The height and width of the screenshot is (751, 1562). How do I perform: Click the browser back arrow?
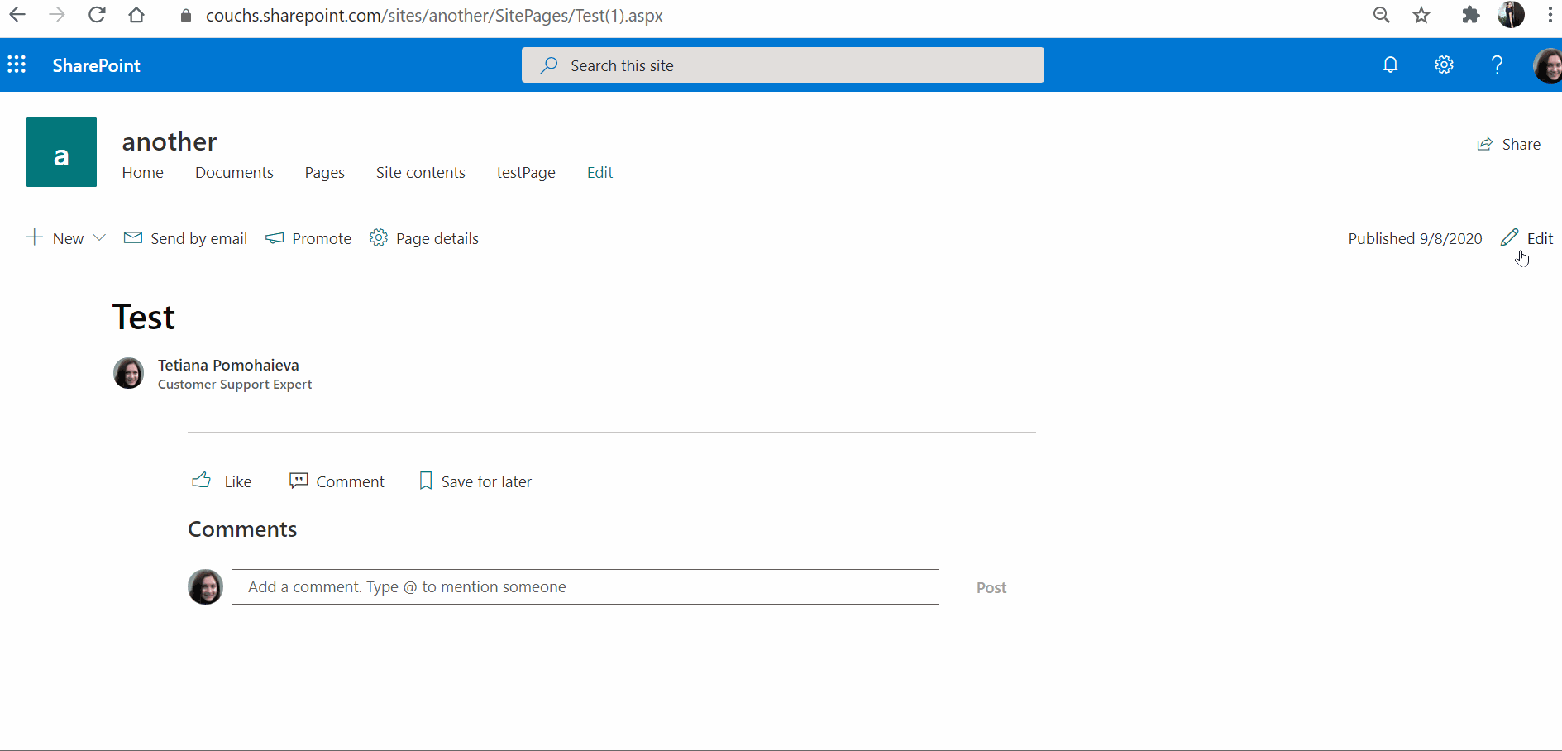[x=17, y=15]
